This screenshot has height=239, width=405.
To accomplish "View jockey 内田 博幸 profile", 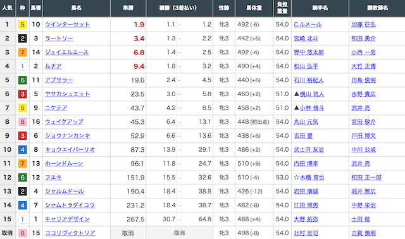I will 306,164.
